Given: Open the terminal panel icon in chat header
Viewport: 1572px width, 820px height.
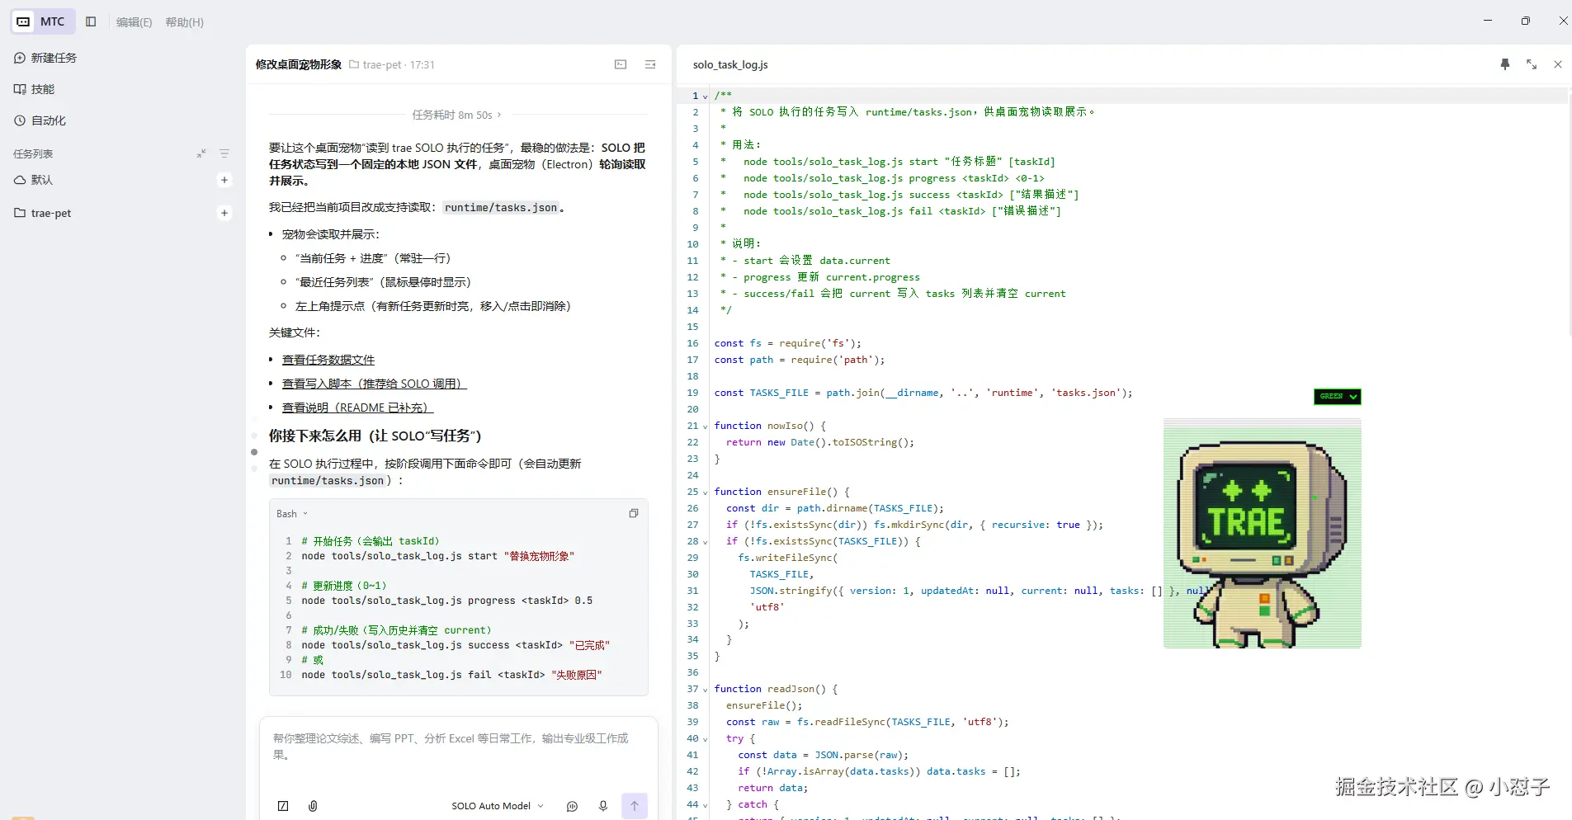Looking at the screenshot, I should (621, 64).
